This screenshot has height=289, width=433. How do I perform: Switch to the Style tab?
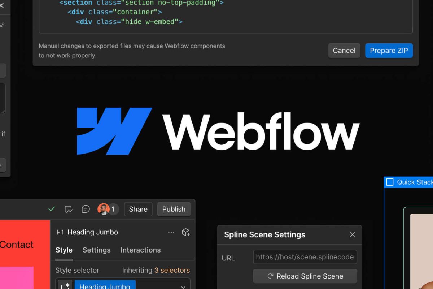[x=64, y=250]
